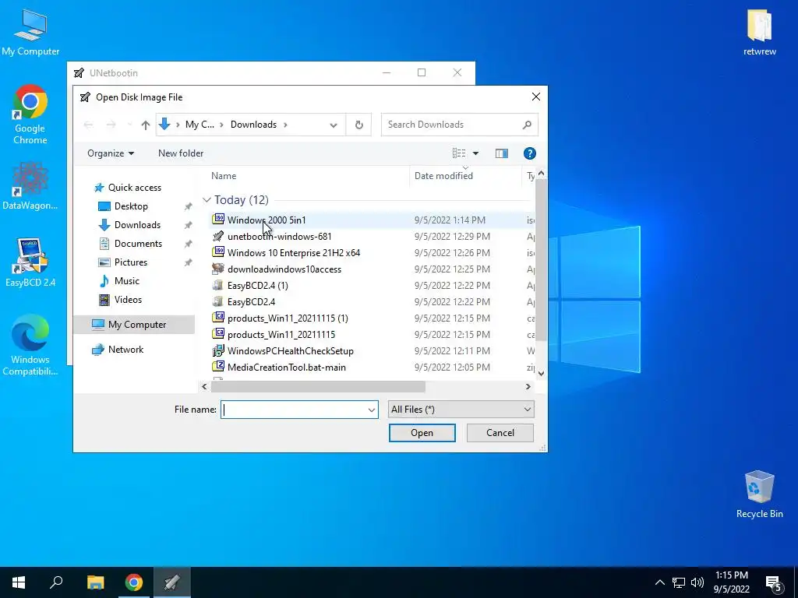The width and height of the screenshot is (798, 598).
Task: Click the change view layout icon
Action: tap(458, 153)
